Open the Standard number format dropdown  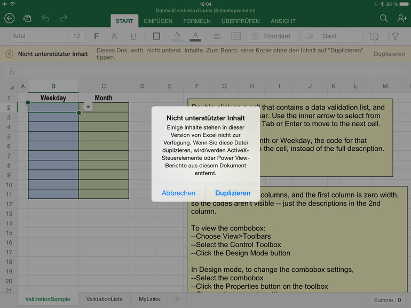point(273,36)
